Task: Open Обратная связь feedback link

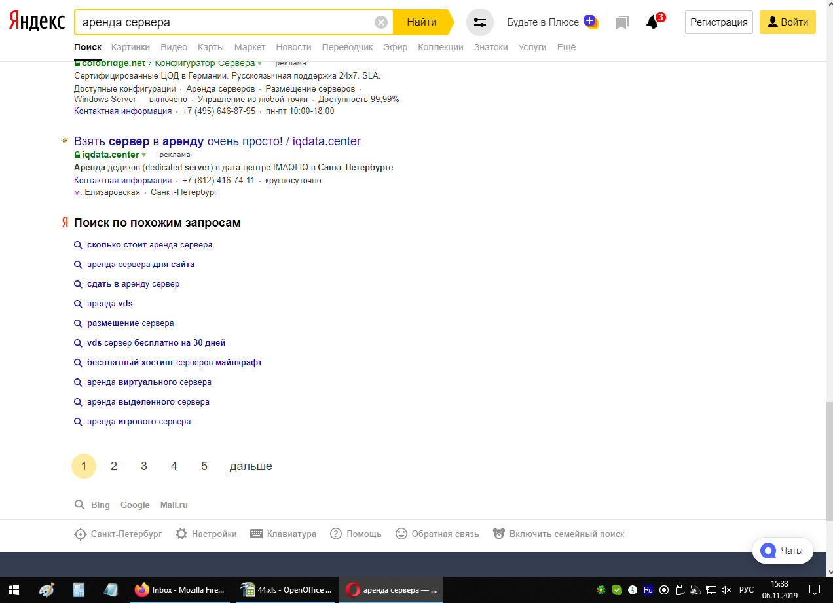Action: tap(437, 534)
